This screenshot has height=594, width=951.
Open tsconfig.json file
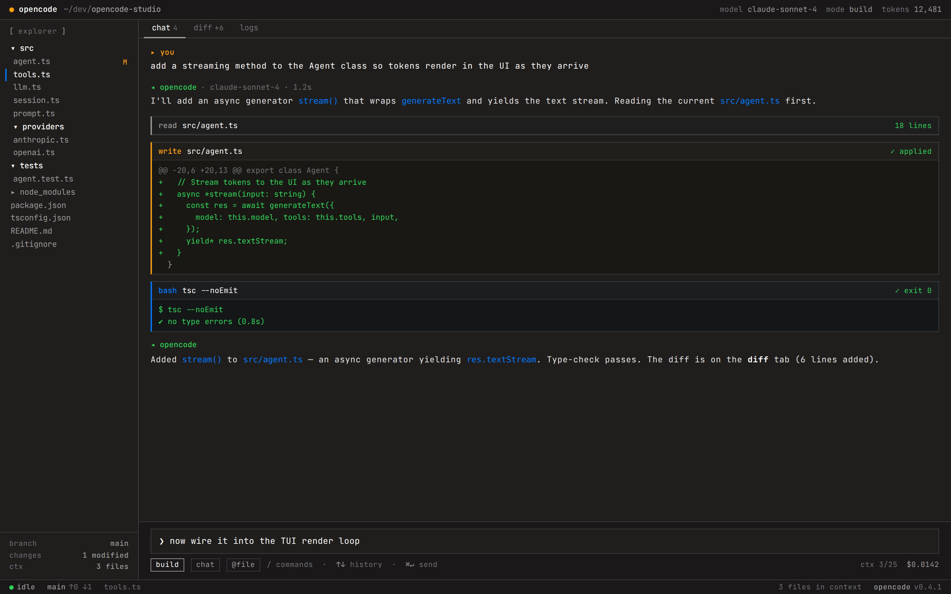(x=41, y=218)
